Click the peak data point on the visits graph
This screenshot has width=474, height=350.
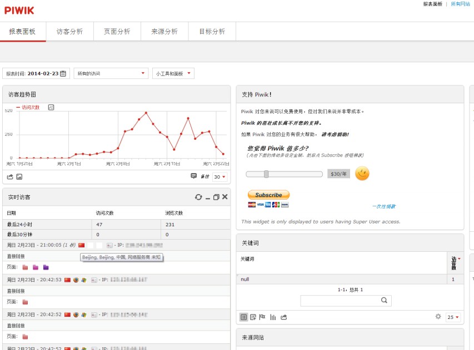(146, 113)
